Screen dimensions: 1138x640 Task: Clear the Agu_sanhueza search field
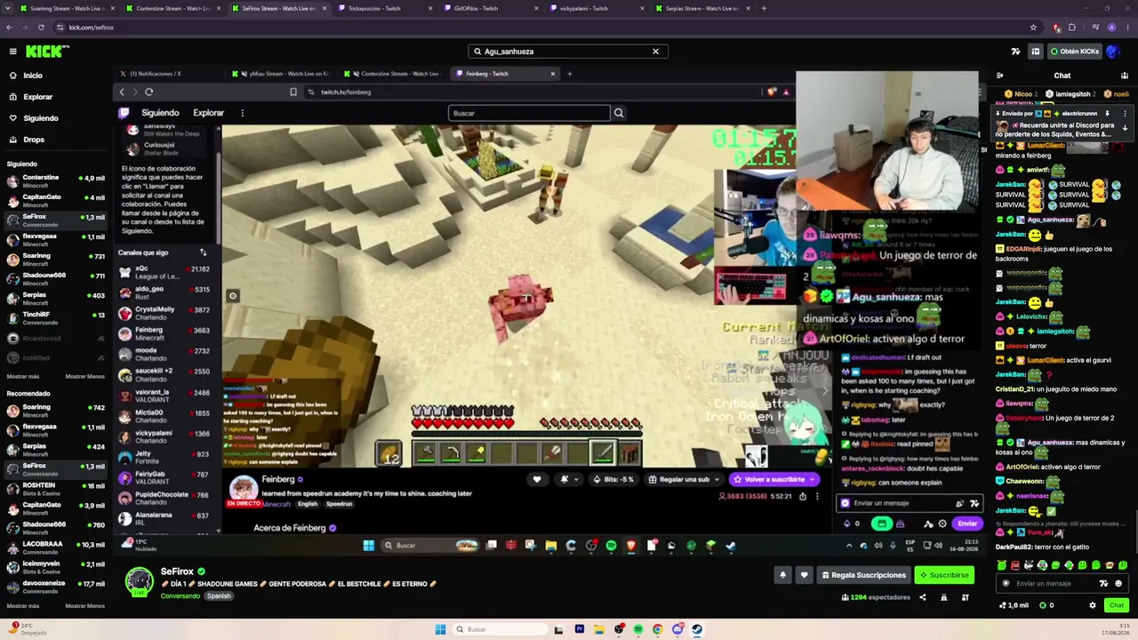click(656, 52)
